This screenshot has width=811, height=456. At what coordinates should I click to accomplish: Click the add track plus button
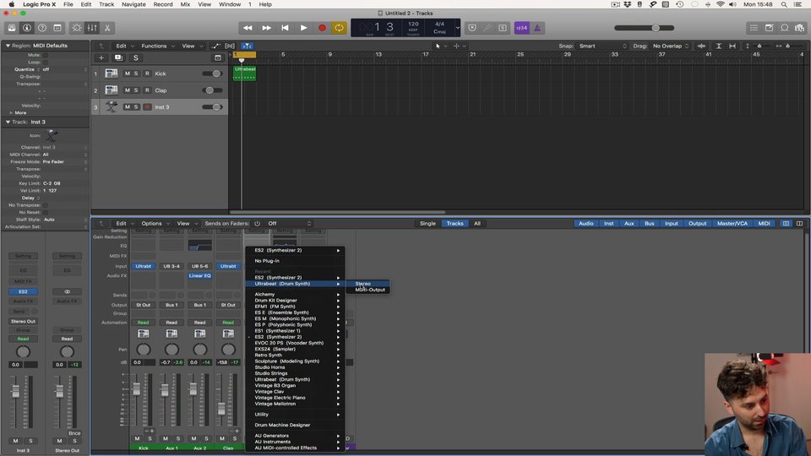[x=101, y=58]
